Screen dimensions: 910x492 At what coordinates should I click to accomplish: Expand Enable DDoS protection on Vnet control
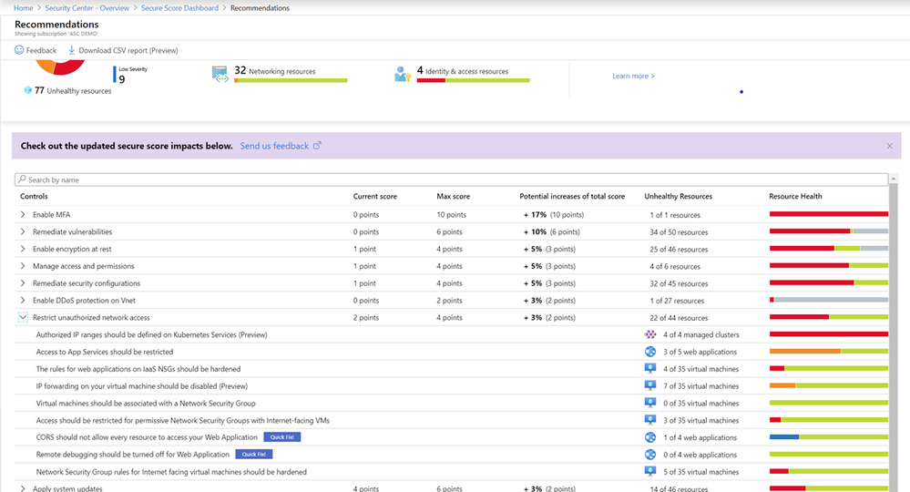click(23, 300)
